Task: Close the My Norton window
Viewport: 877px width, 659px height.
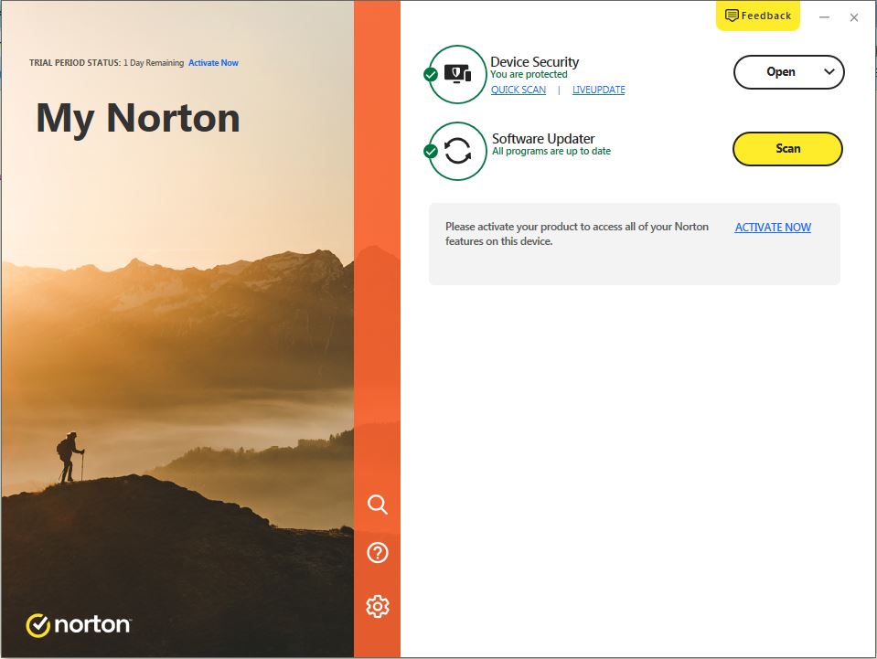Action: coord(854,17)
